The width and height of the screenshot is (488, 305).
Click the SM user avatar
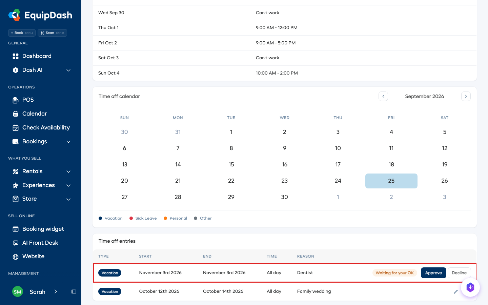pos(18,292)
